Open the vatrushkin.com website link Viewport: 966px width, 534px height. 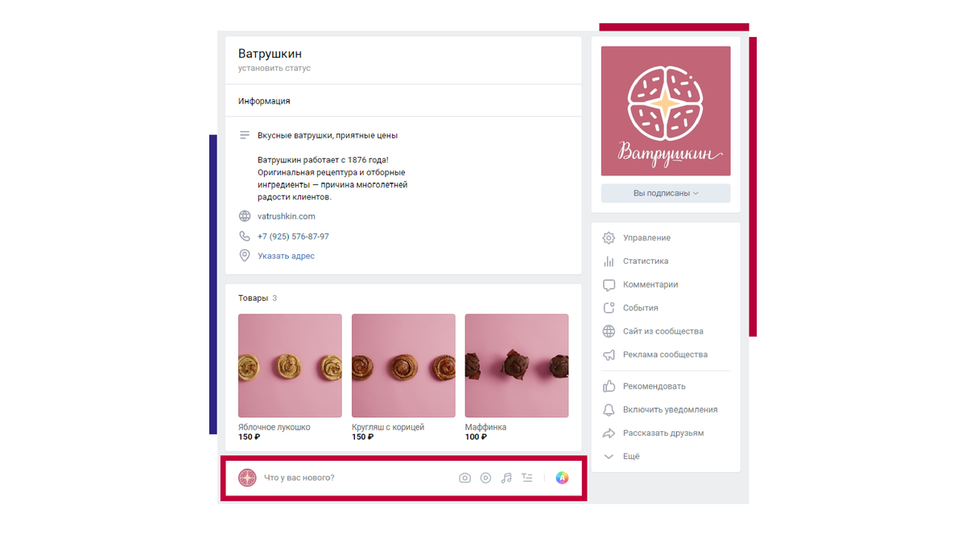(x=287, y=216)
